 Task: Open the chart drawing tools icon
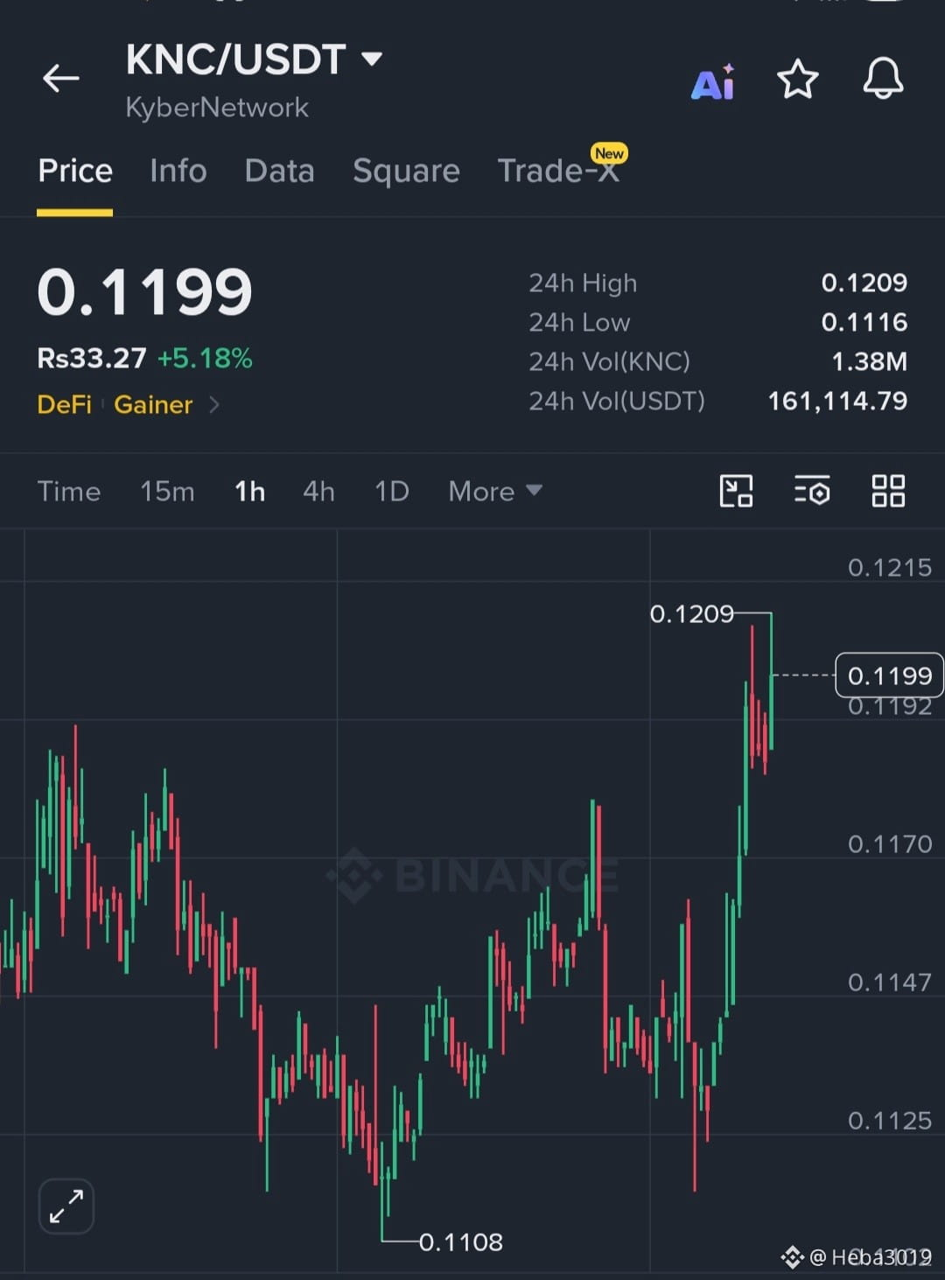(736, 491)
